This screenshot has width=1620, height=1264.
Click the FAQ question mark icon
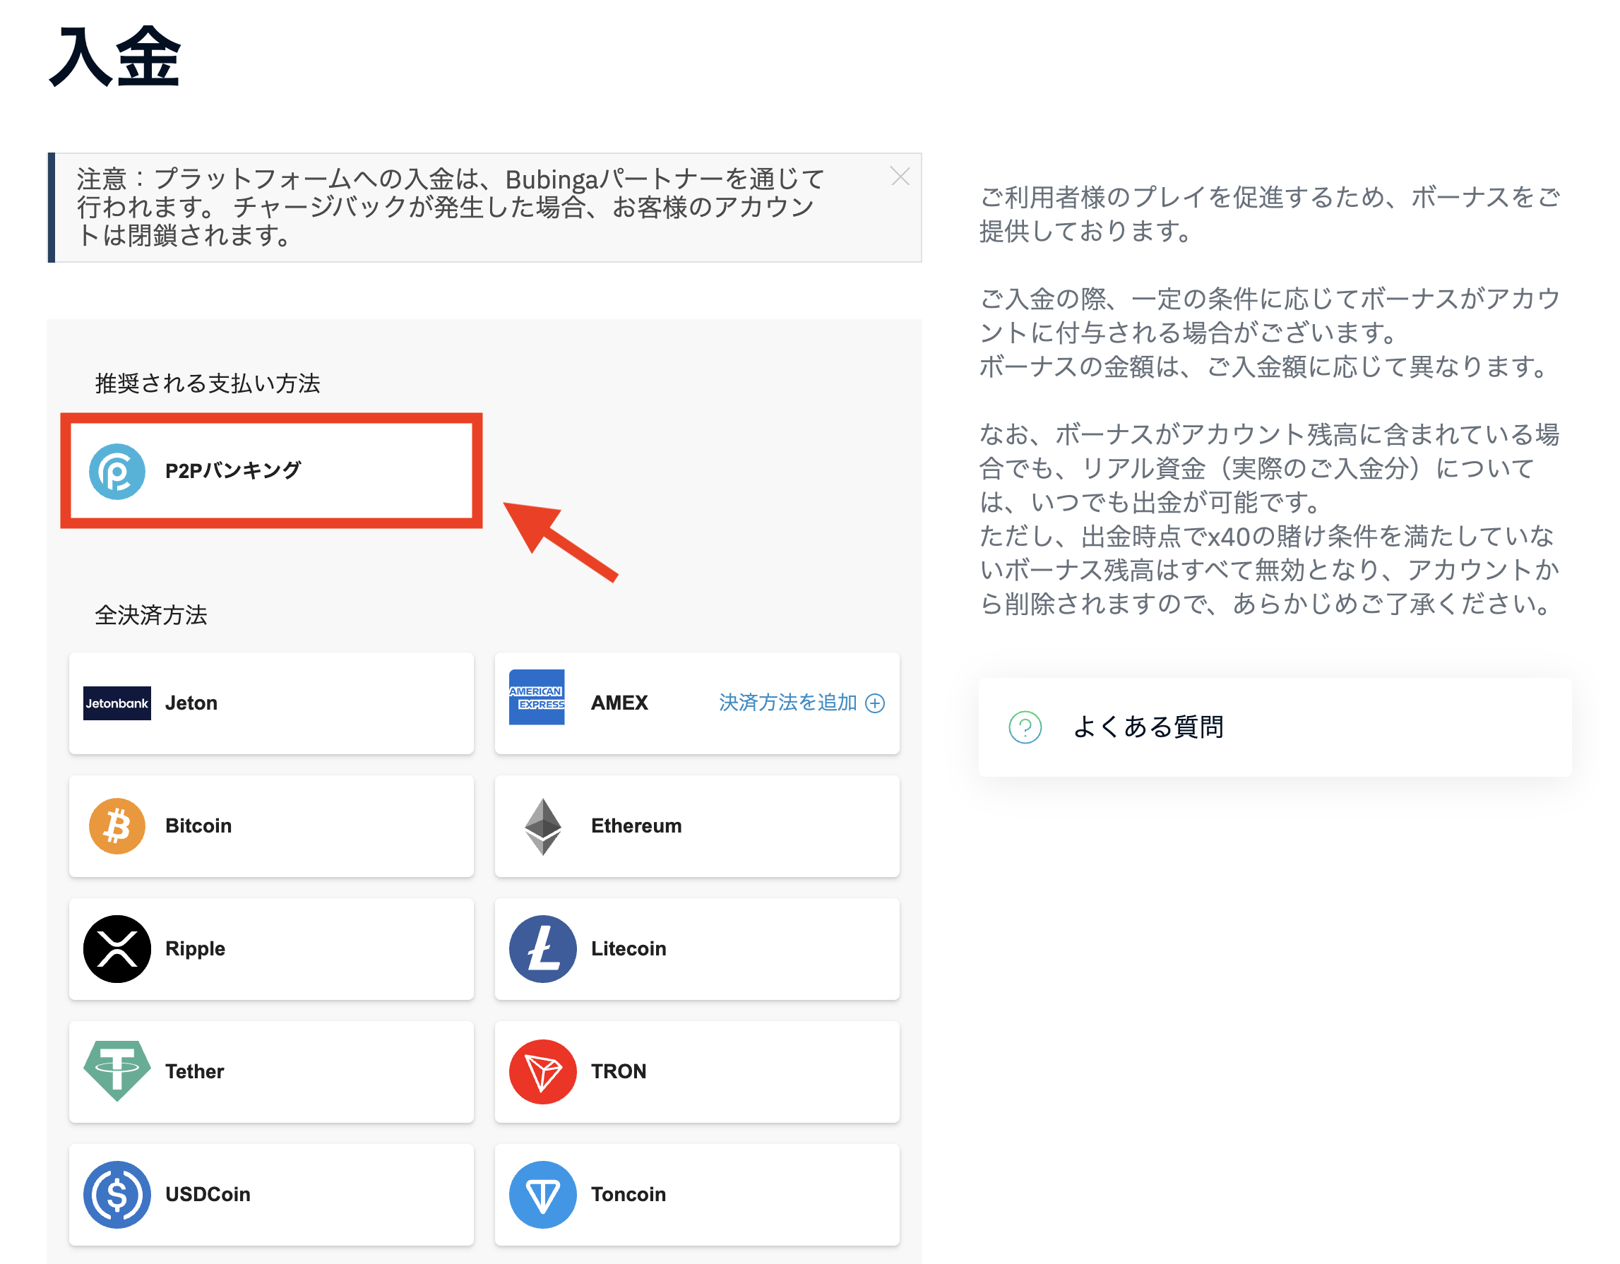(1025, 727)
